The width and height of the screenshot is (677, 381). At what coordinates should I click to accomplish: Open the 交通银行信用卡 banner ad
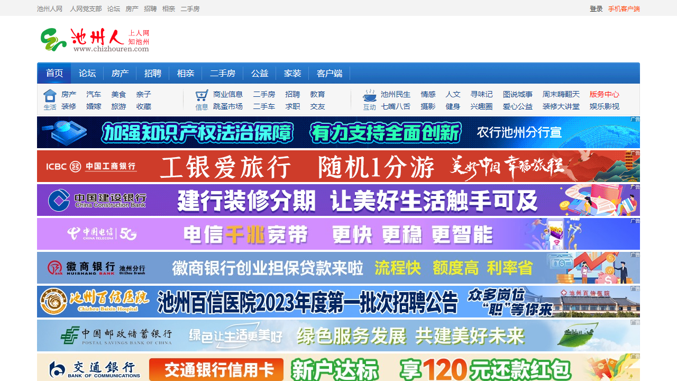[x=338, y=367]
